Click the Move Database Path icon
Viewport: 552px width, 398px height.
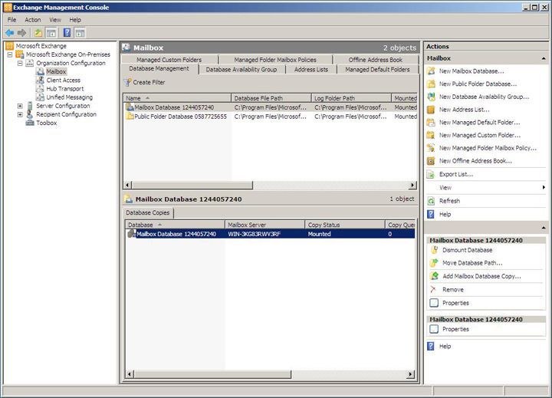coord(435,263)
